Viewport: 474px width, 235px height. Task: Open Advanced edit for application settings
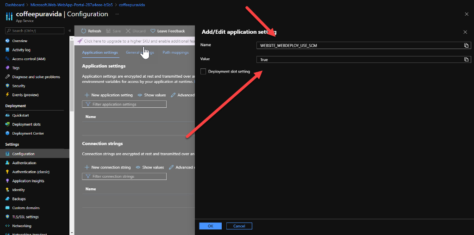(182, 95)
